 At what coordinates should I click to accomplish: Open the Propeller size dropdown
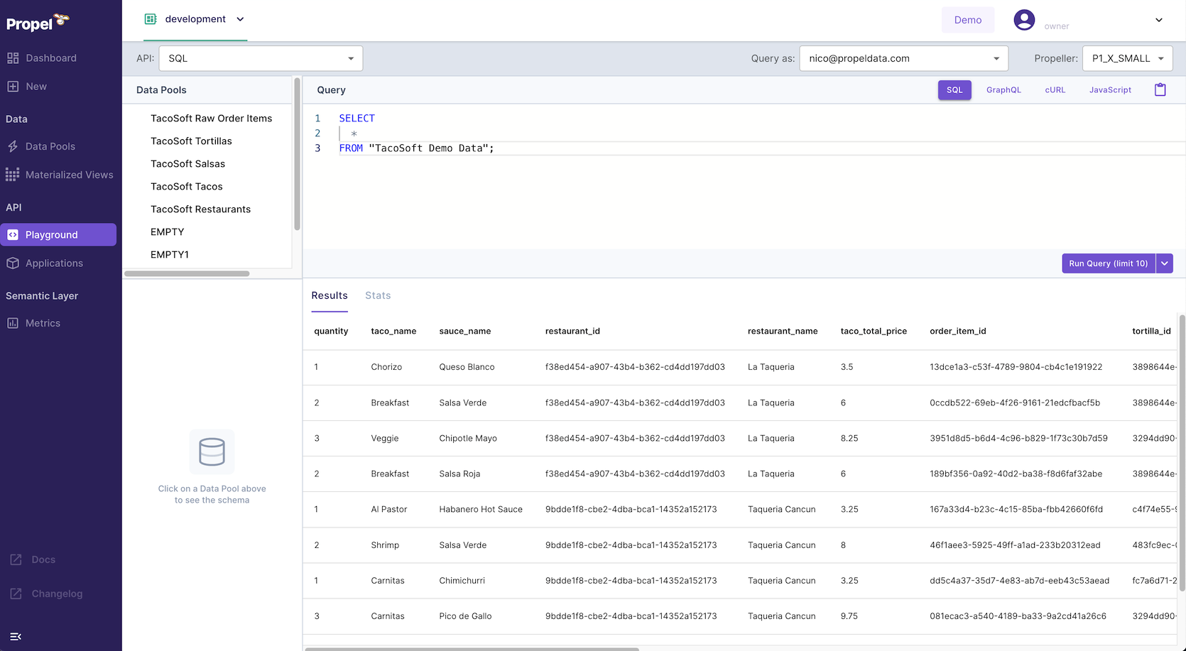point(1127,58)
